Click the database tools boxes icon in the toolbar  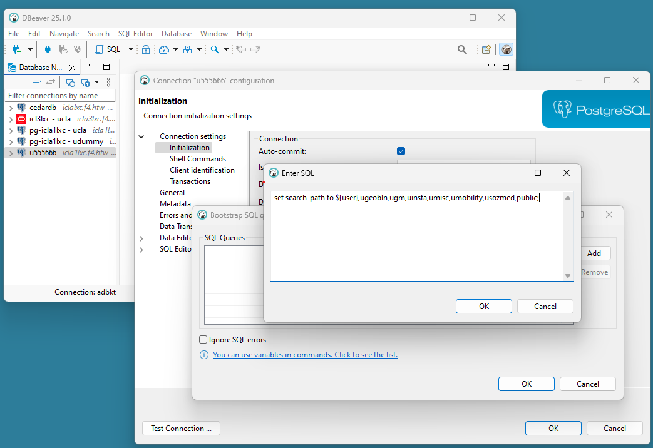coord(187,49)
